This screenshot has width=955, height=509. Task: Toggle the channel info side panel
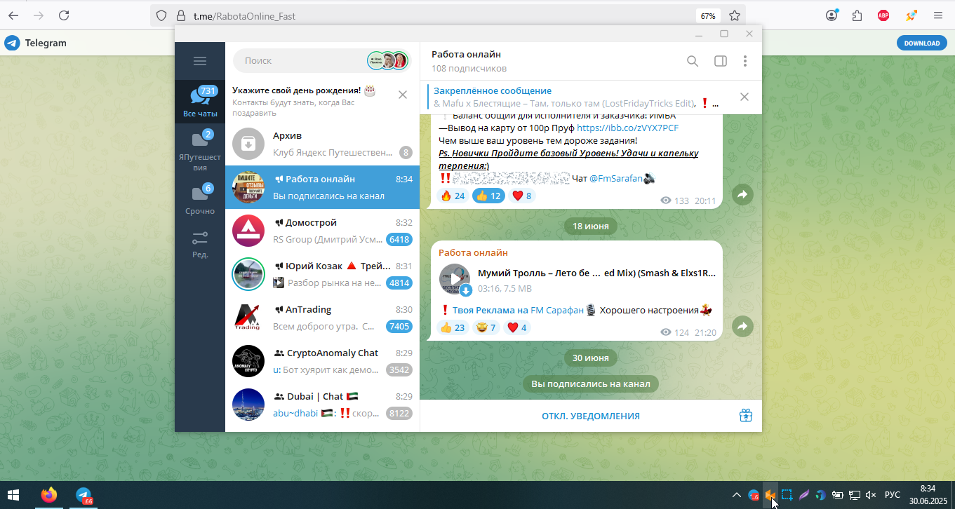[x=721, y=61]
